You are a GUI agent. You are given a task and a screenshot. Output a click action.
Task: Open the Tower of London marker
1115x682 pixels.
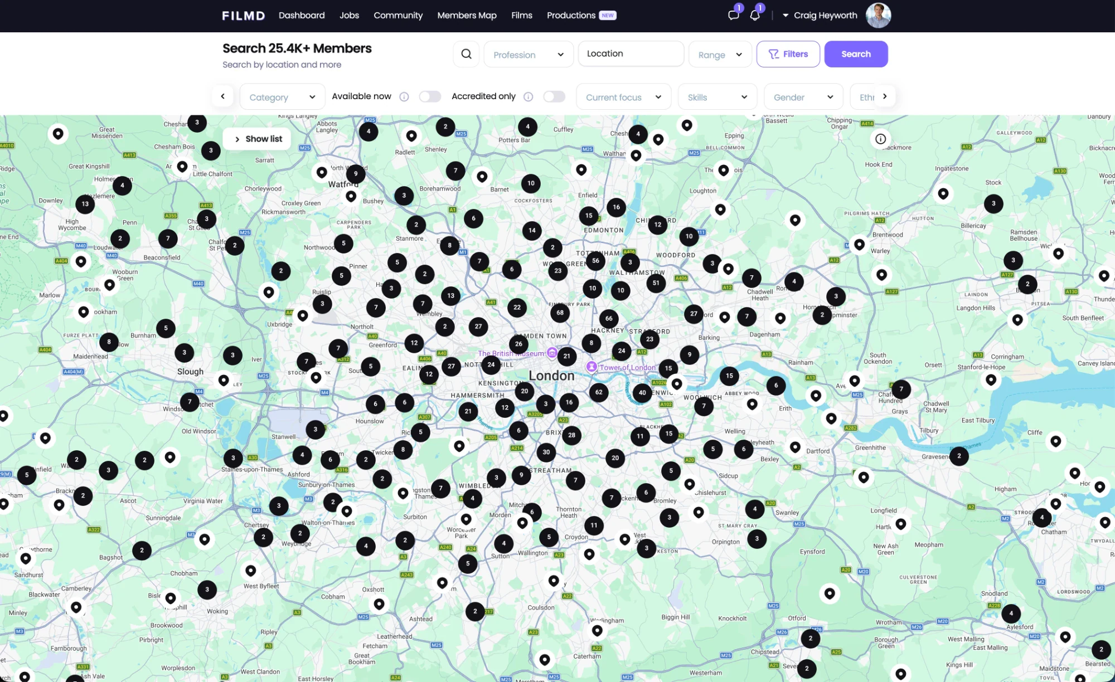[x=592, y=367]
